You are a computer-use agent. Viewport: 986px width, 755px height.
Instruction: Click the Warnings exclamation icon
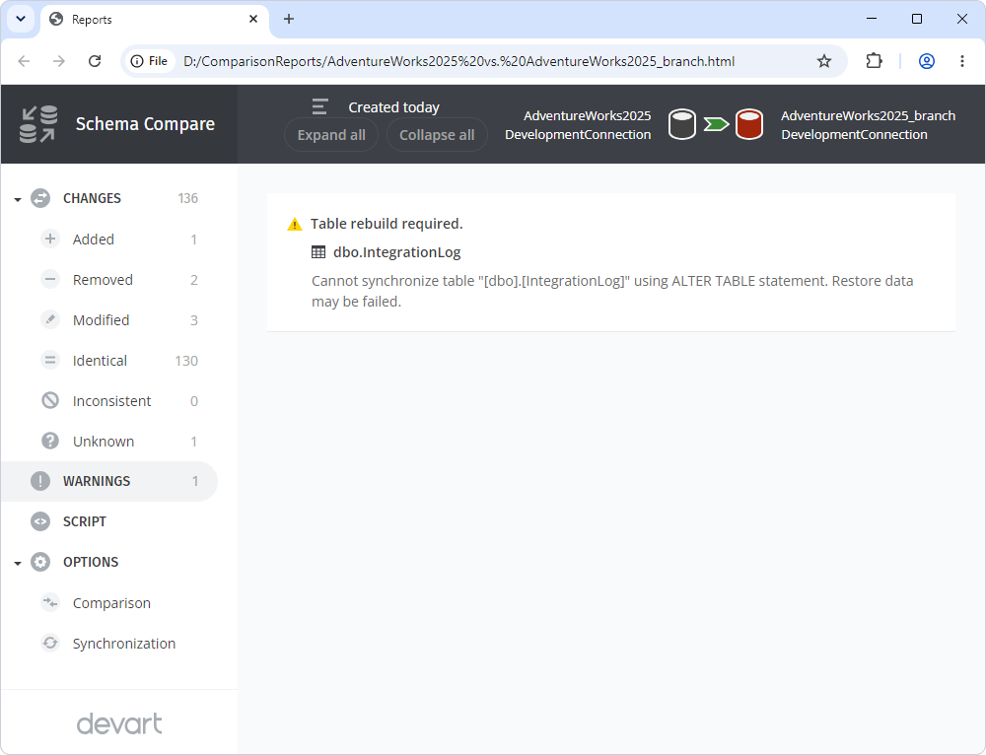40,481
